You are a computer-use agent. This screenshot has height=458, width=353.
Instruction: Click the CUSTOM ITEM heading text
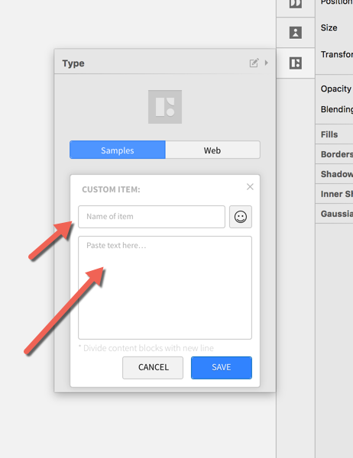point(111,189)
